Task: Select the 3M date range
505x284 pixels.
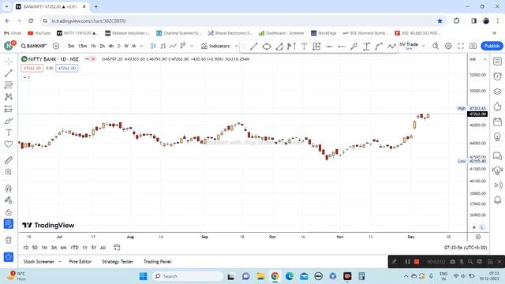Action: coord(54,248)
